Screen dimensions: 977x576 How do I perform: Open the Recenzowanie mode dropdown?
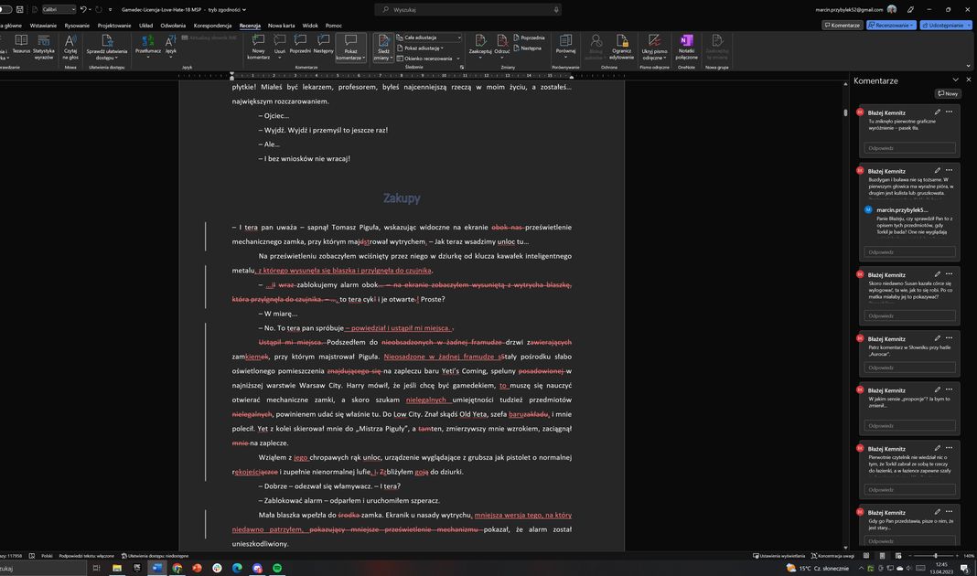coord(890,26)
